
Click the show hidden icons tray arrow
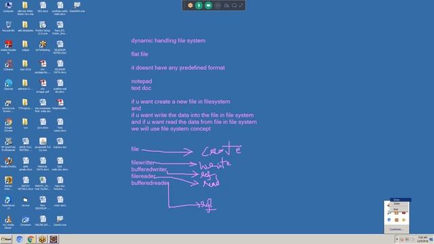[x=397, y=239]
